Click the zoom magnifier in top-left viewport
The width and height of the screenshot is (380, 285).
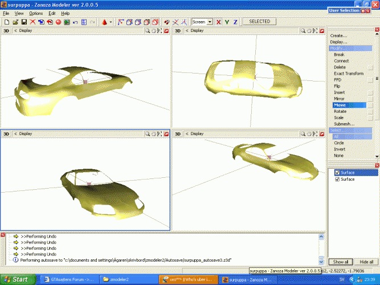pyautogui.click(x=148, y=31)
